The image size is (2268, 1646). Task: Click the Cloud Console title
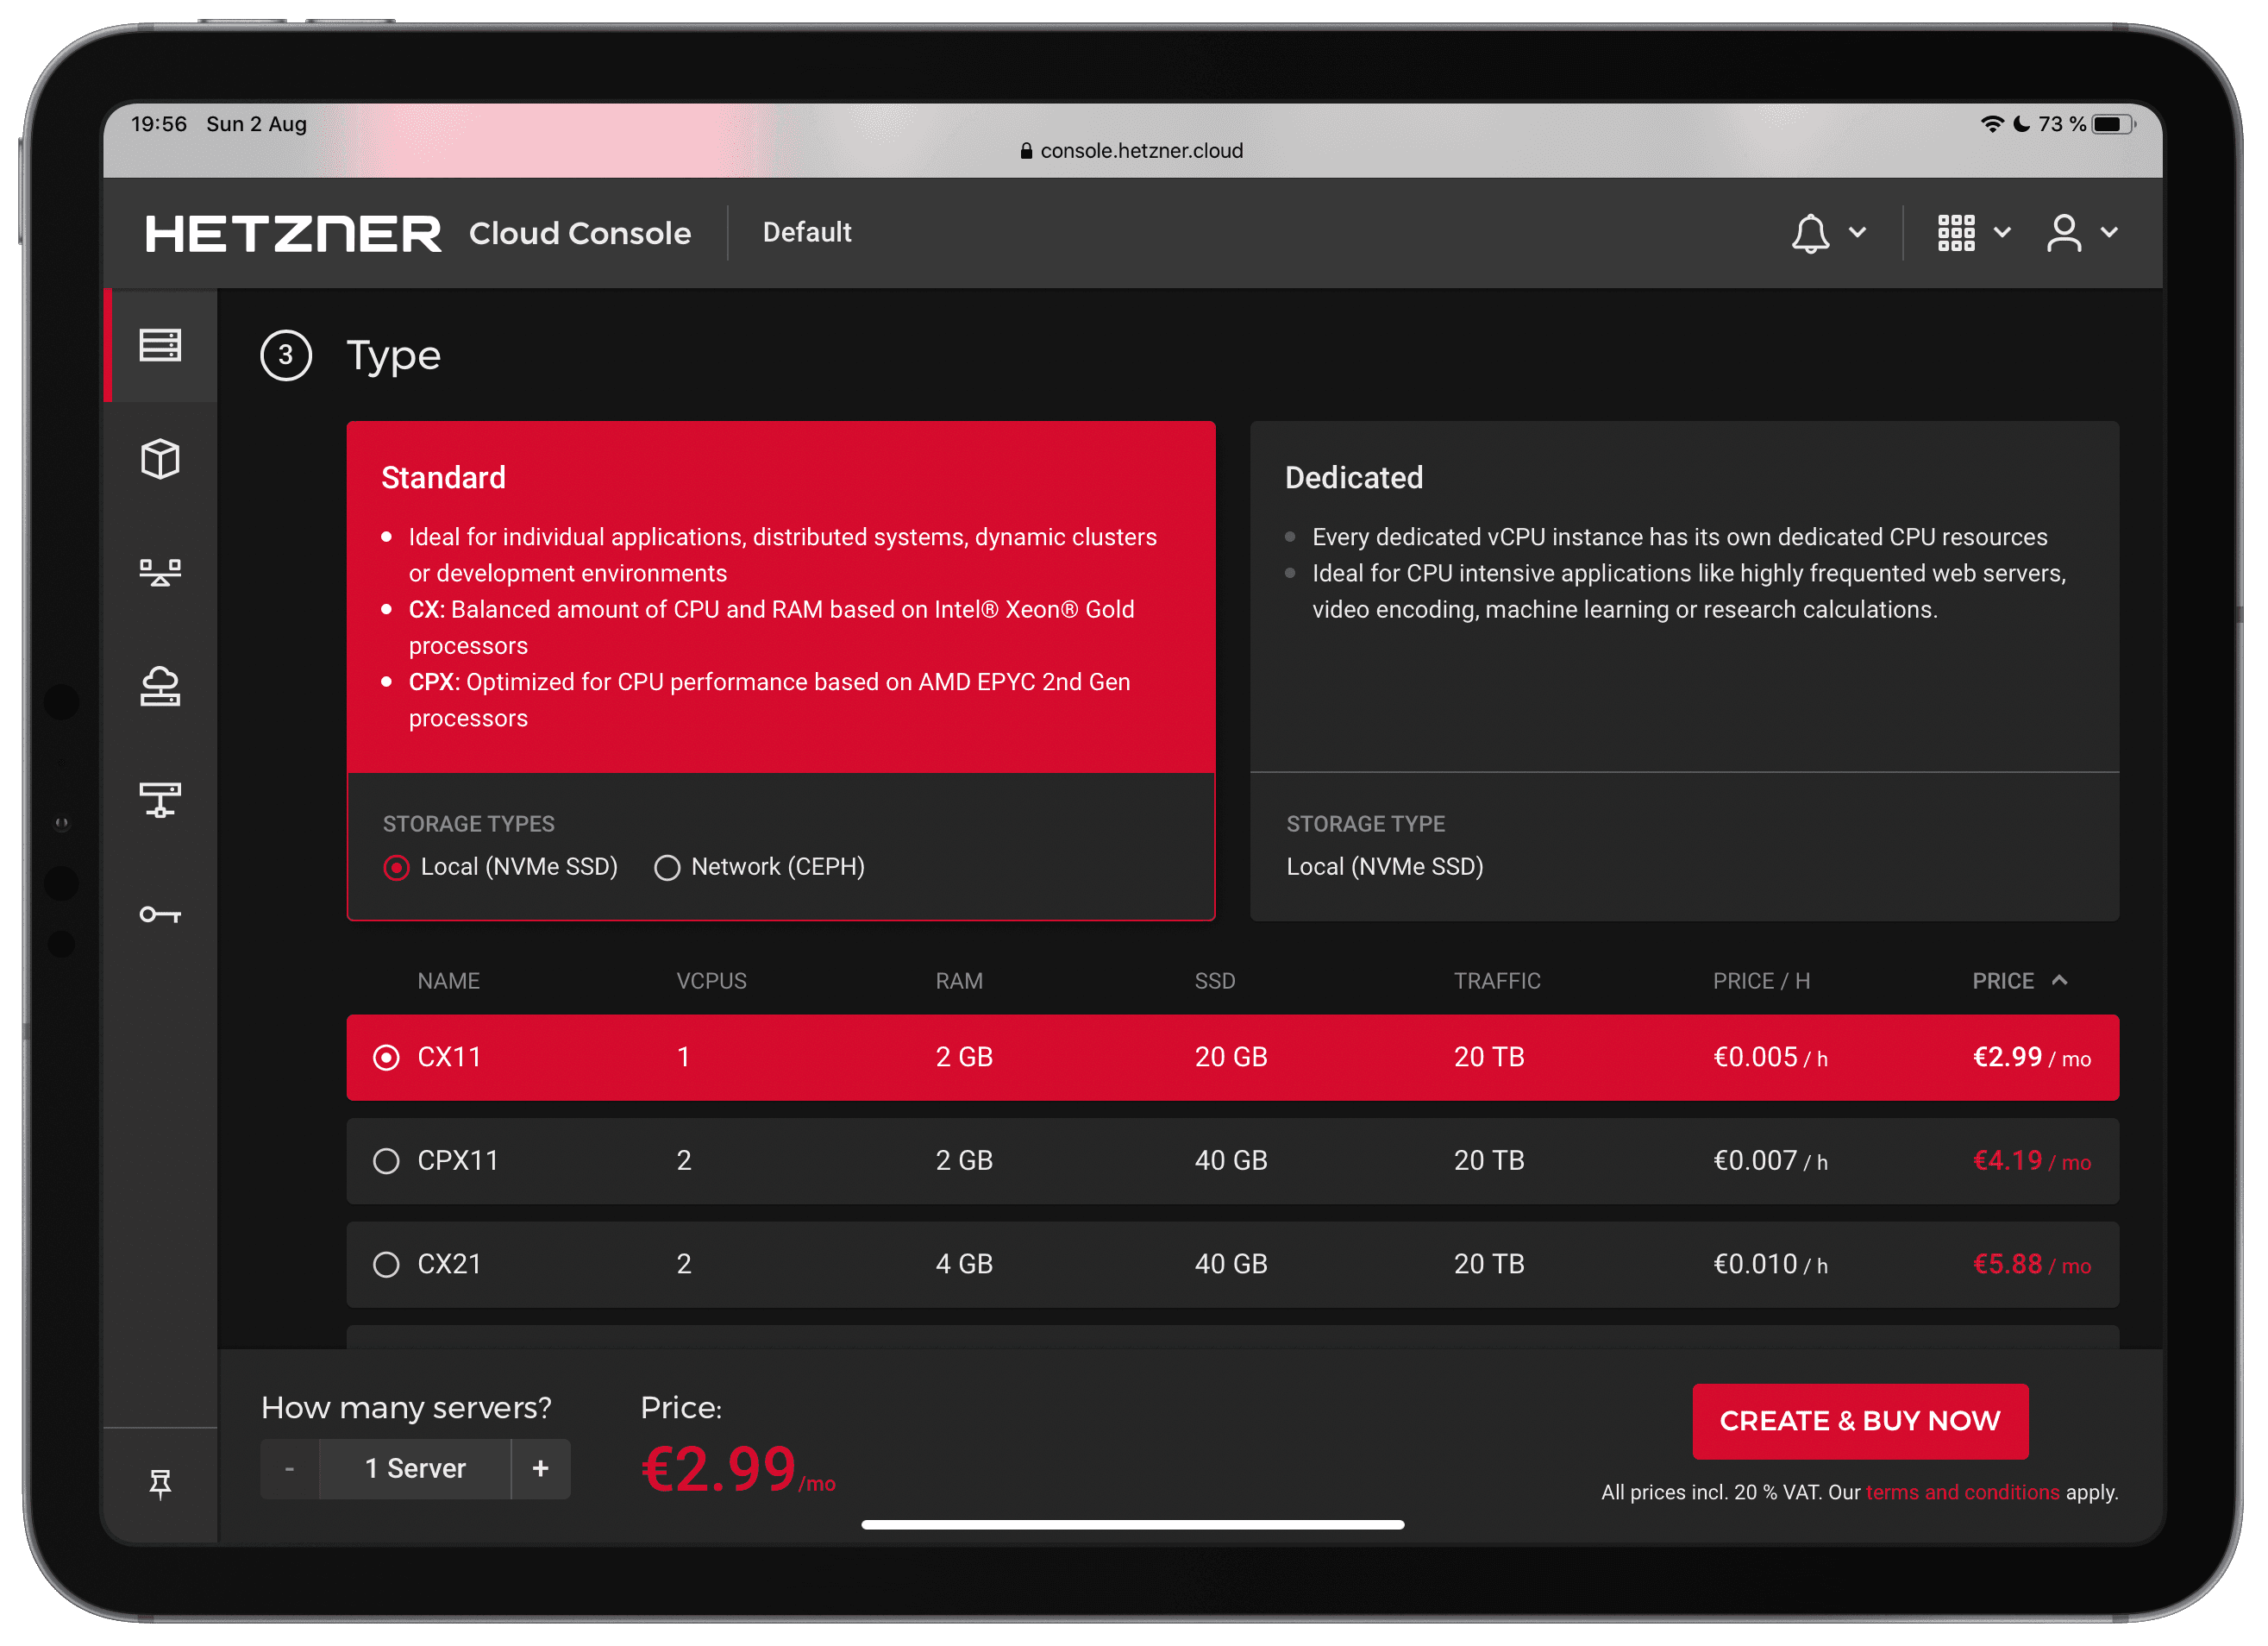[581, 233]
